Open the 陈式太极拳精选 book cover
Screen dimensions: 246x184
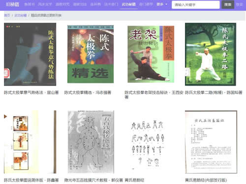click(91, 54)
